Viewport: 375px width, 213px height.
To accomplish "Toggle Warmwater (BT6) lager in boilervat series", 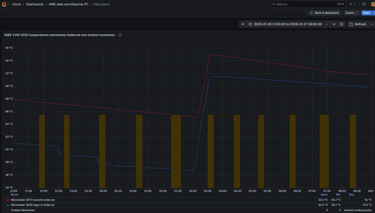I will [32, 205].
